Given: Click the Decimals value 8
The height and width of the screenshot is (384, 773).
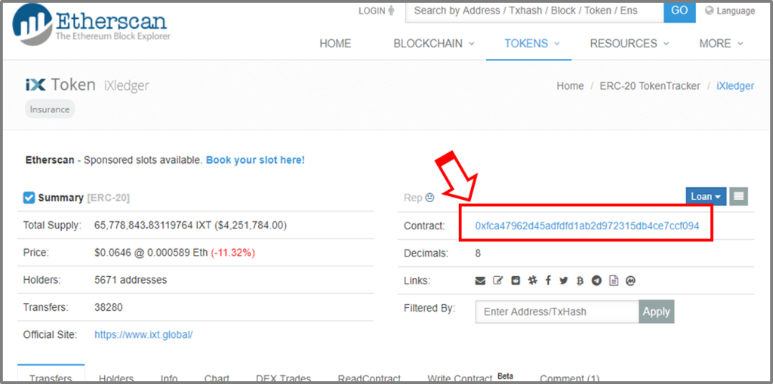Looking at the screenshot, I should 478,253.
